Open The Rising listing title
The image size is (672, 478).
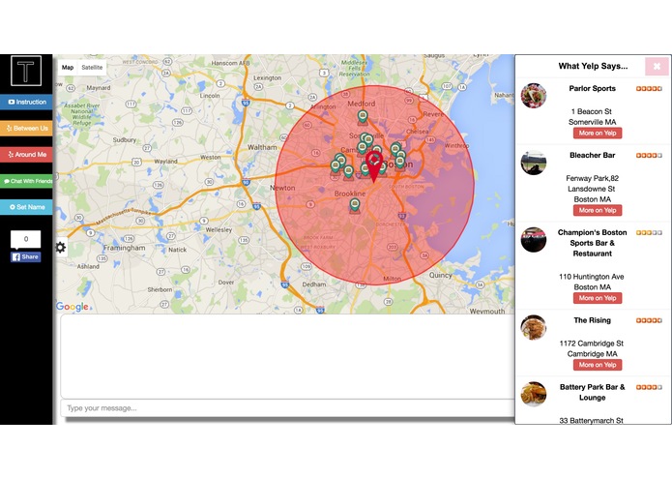593,320
